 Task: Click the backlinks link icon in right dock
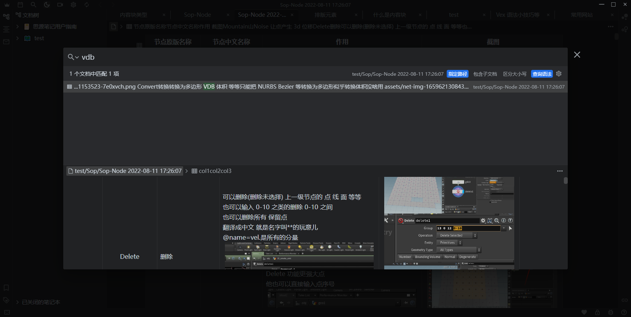coord(625,300)
